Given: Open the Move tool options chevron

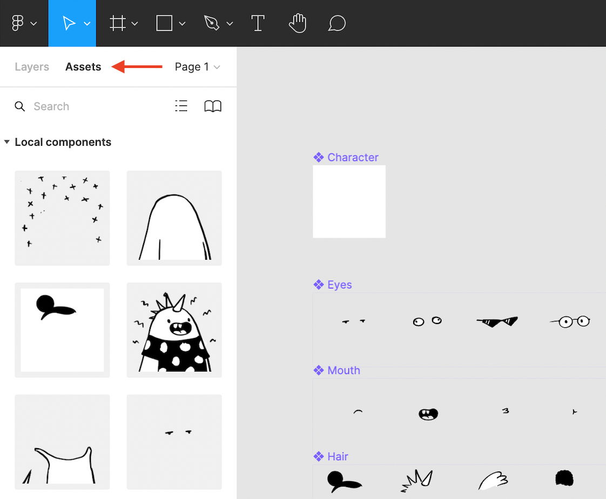Looking at the screenshot, I should [x=87, y=24].
